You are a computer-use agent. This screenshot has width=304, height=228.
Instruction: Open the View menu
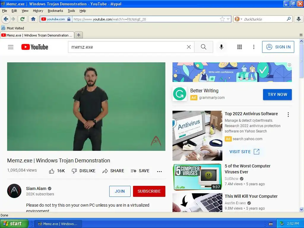click(x=25, y=11)
